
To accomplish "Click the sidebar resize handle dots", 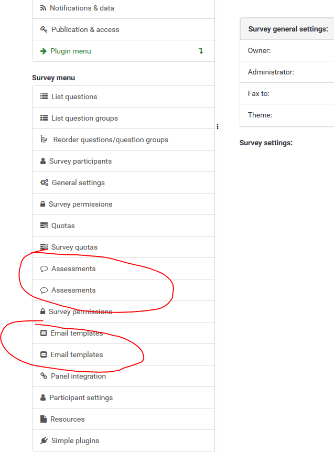I will click(218, 126).
